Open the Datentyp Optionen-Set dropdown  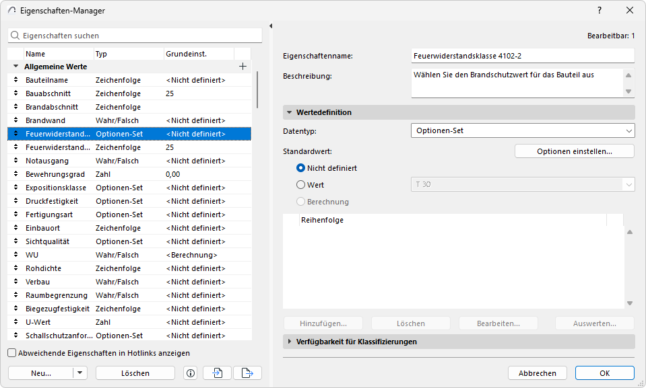(x=523, y=130)
